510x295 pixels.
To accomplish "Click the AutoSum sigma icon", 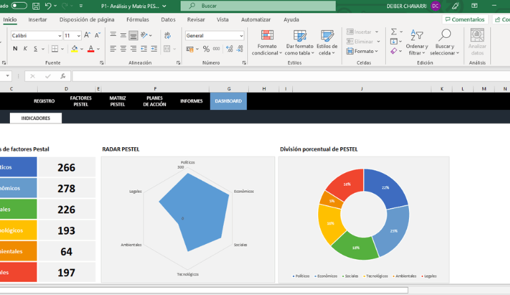I will point(394,31).
